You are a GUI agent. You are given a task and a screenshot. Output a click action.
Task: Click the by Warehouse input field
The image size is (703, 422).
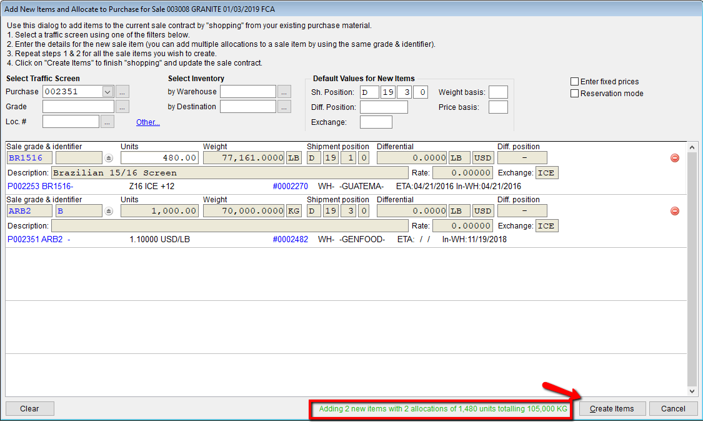[x=248, y=92]
